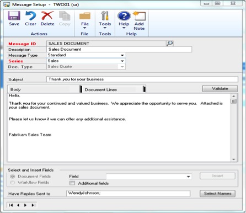This screenshot has height=213, width=246.
Task: Expand the Doc. Type dropdown
Action: (122, 67)
